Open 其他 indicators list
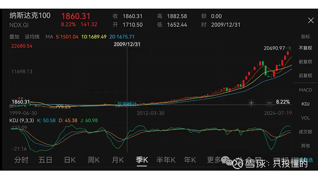This screenshot has width=318, height=174. (305, 146)
